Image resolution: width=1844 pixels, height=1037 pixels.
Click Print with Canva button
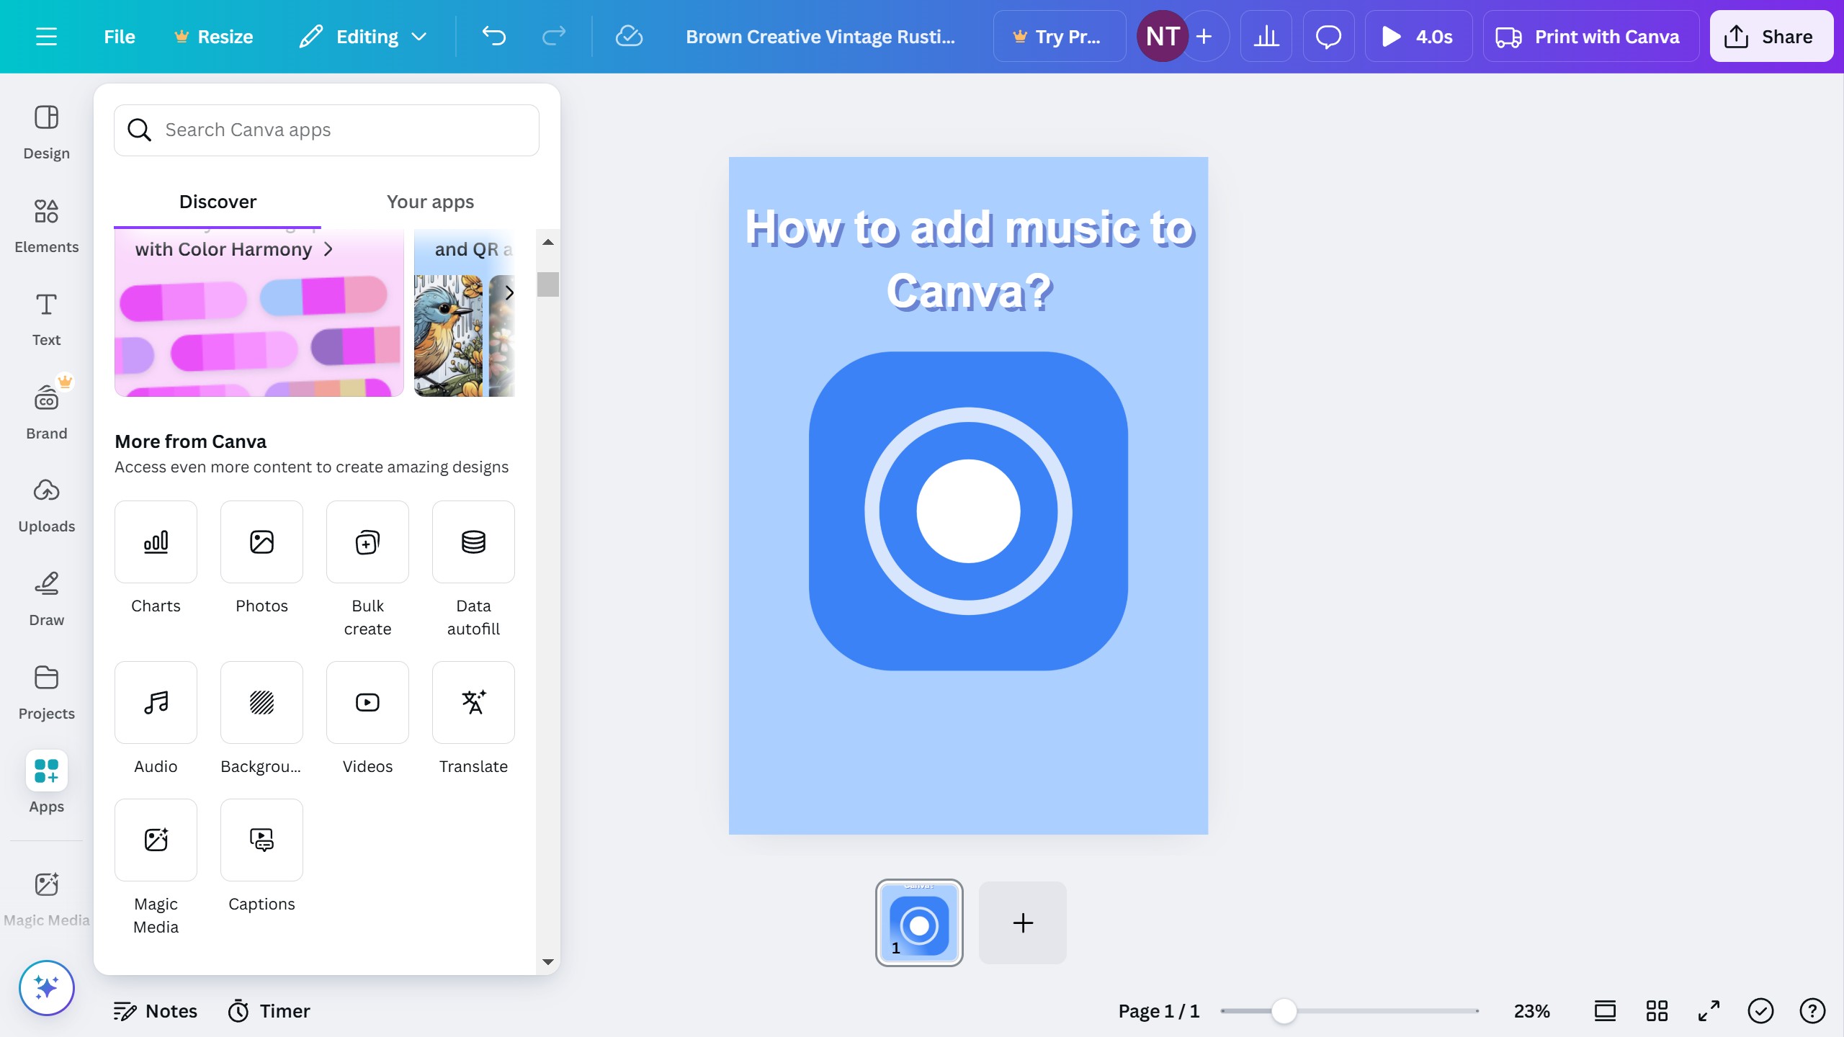coord(1590,36)
